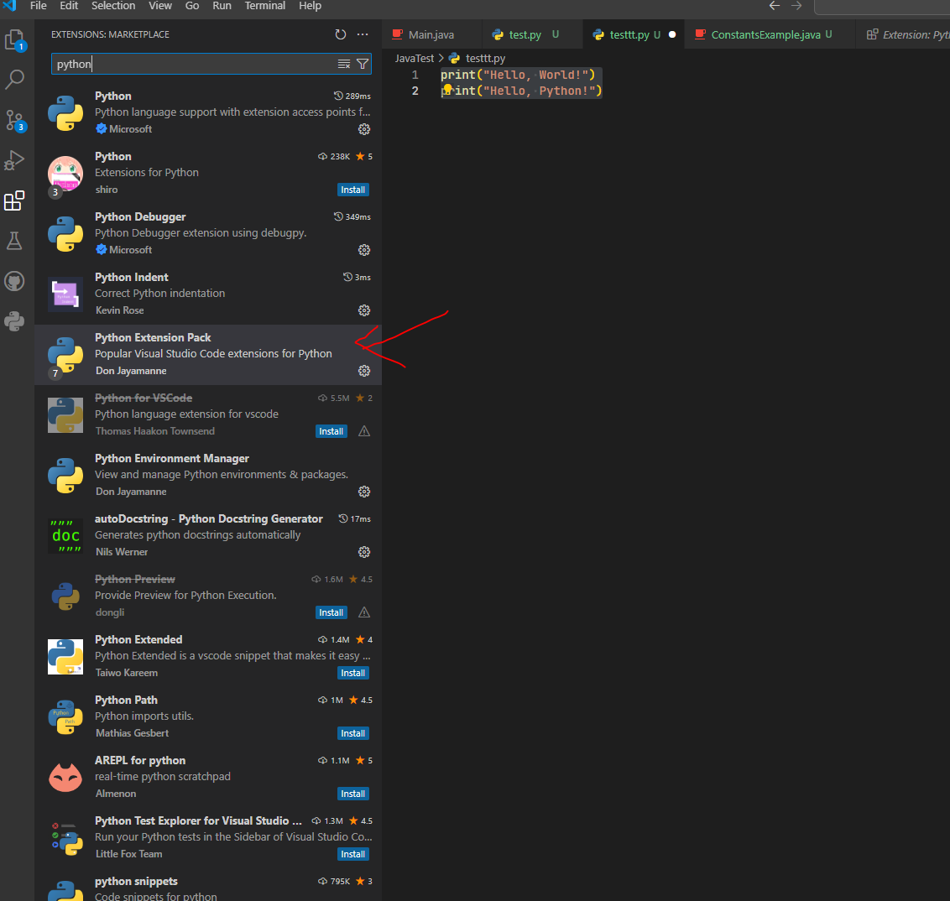Open the Python Indent extension entry

(208, 294)
